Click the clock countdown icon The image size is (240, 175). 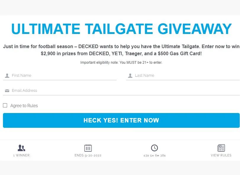pyautogui.click(x=154, y=148)
